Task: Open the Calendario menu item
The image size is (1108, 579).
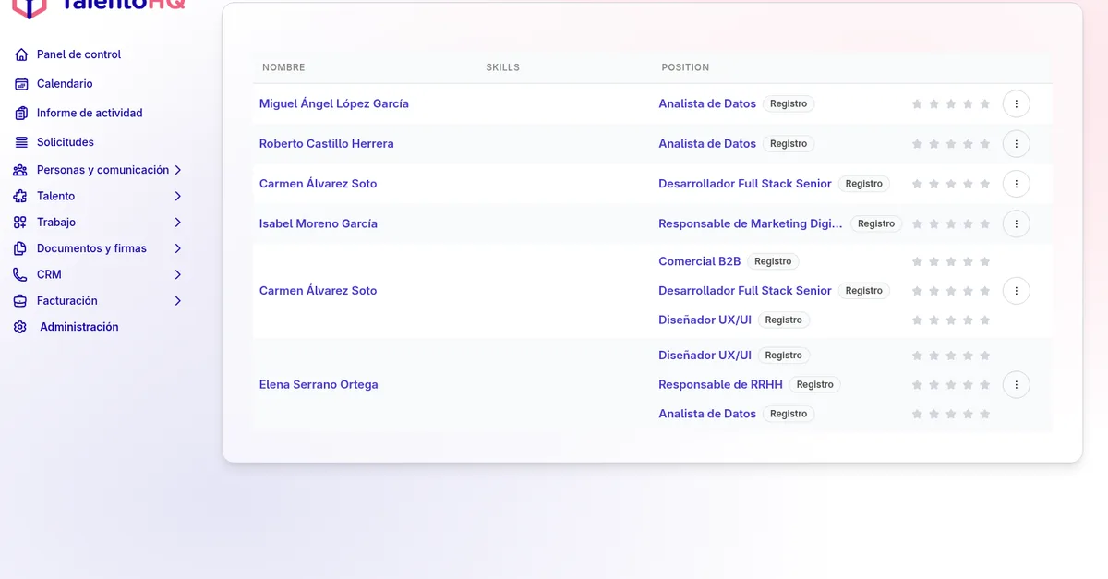Action: tap(65, 84)
